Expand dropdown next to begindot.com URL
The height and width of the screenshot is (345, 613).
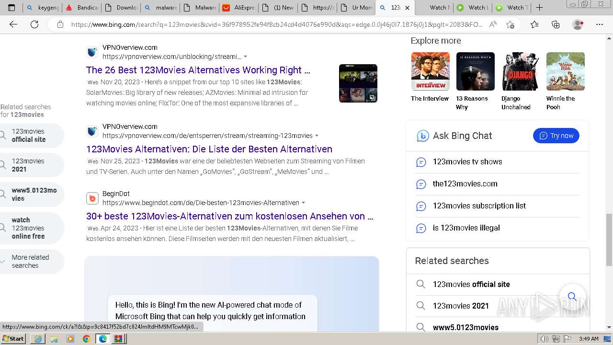click(303, 203)
